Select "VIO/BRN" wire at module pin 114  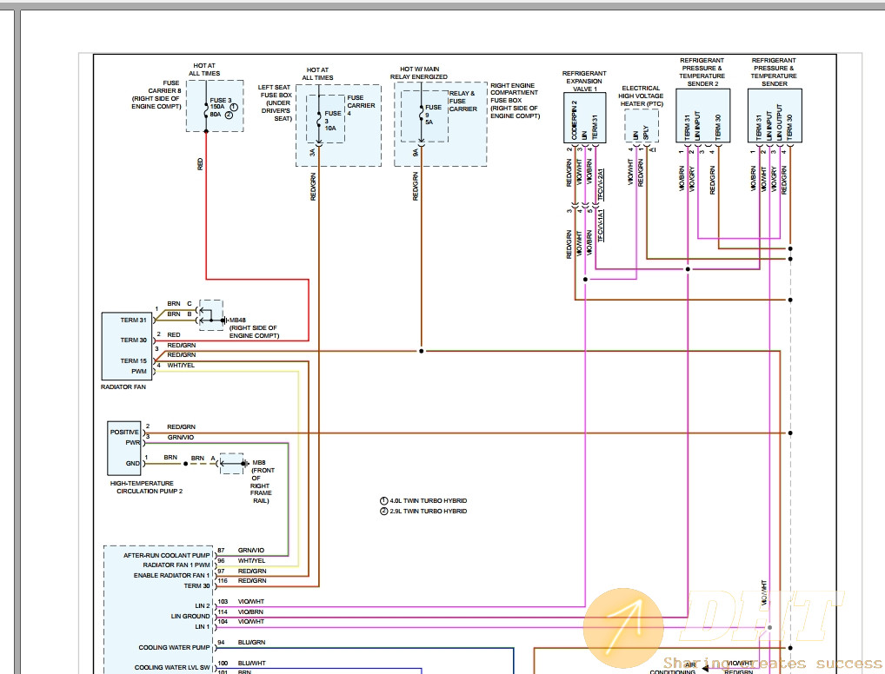(250, 612)
